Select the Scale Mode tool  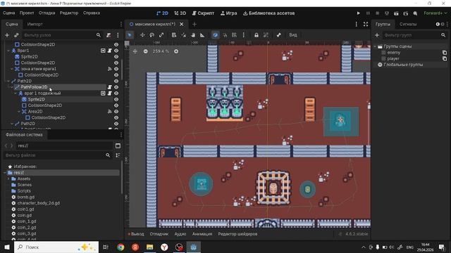(x=161, y=35)
